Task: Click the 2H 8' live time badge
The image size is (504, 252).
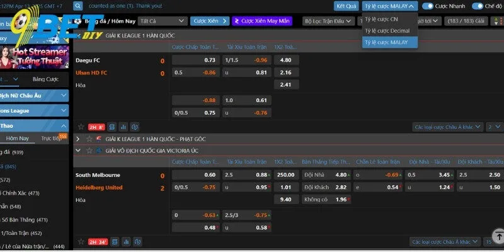Action: [x=96, y=127]
